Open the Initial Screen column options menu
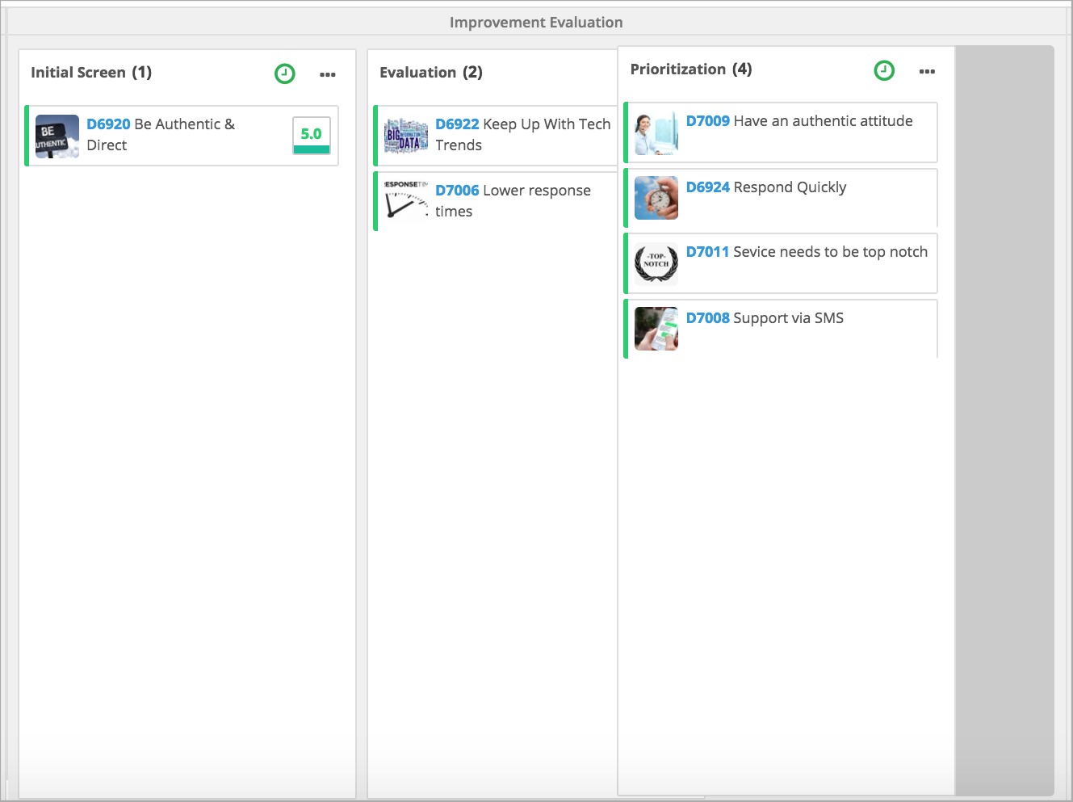The height and width of the screenshot is (802, 1073). pos(328,74)
